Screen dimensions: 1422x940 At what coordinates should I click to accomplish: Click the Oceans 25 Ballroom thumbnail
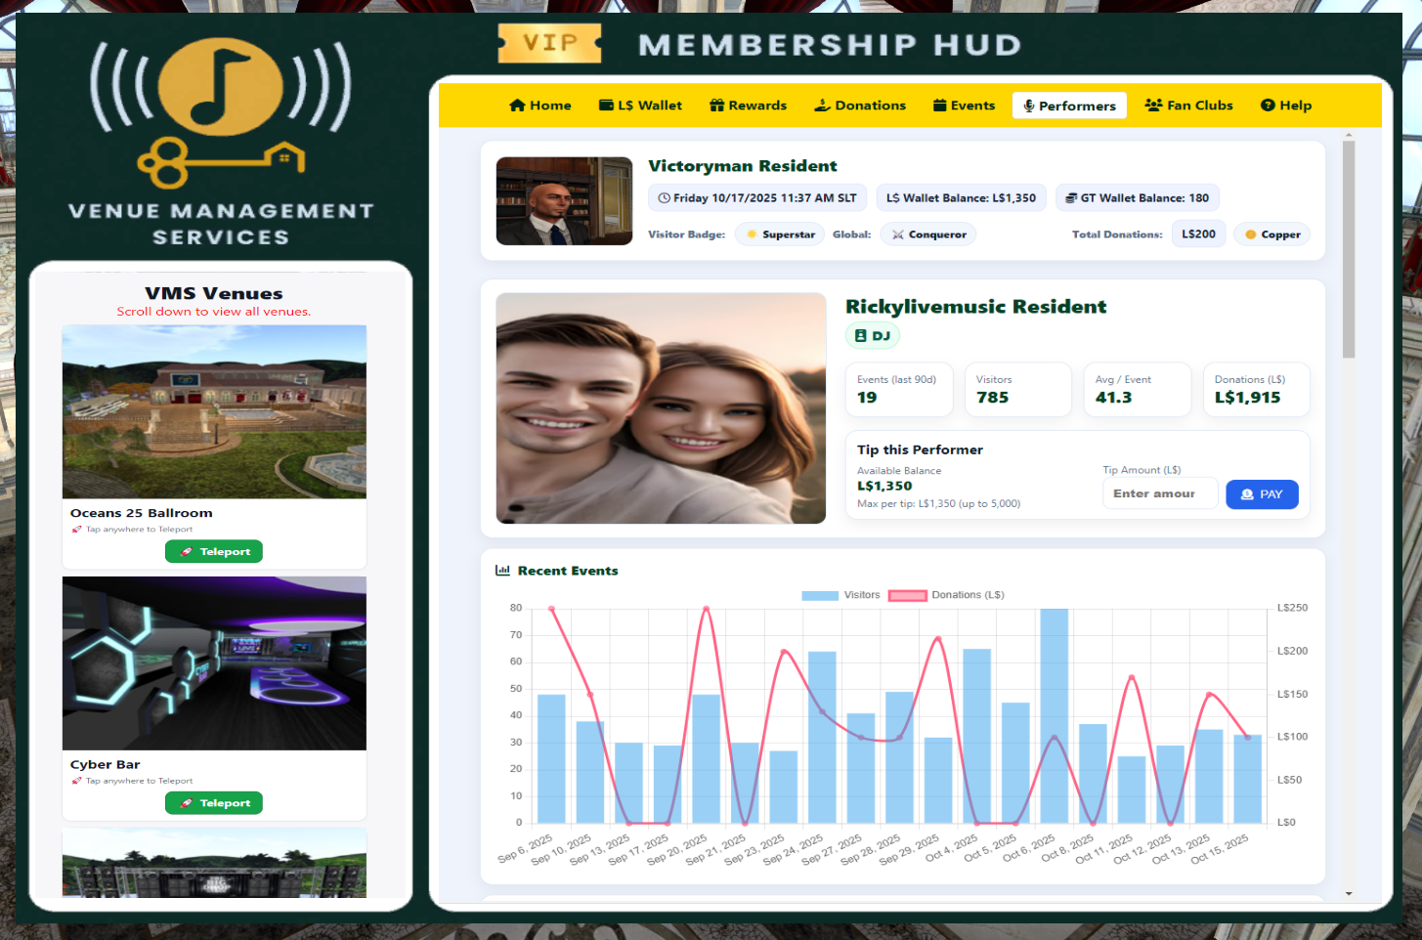pos(214,411)
